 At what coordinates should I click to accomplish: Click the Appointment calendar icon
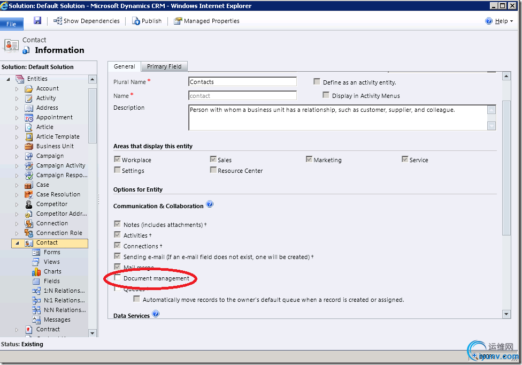click(29, 118)
